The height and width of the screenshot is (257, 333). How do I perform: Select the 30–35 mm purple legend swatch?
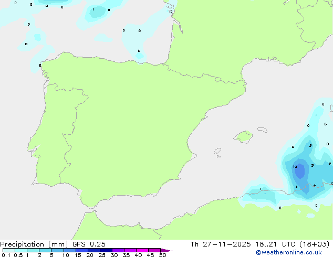point(118,250)
